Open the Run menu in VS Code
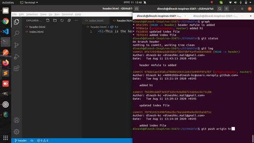 [57, 14]
